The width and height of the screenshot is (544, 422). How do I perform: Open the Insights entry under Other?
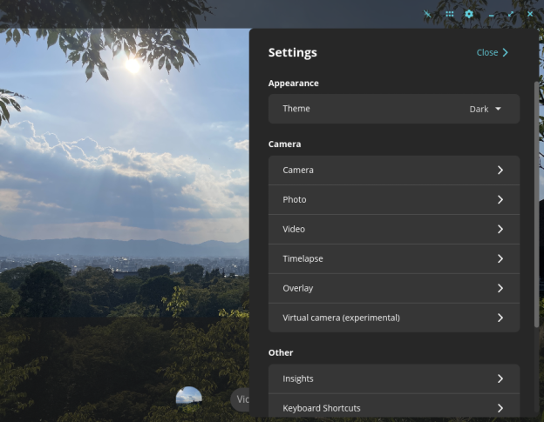click(x=394, y=378)
